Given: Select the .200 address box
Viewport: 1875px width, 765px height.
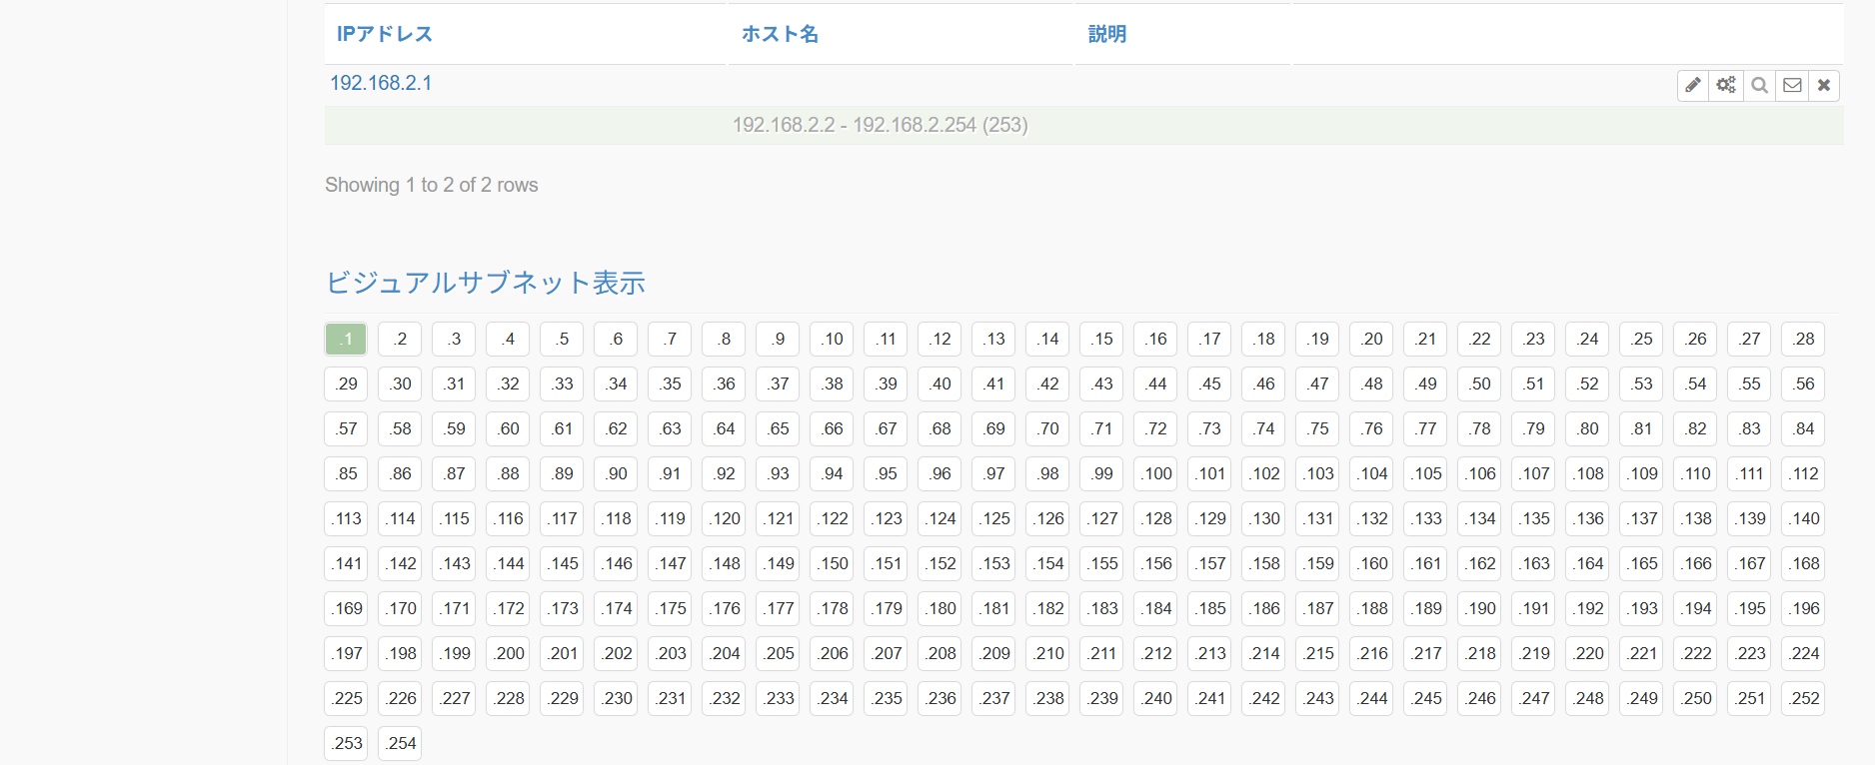Looking at the screenshot, I should pos(509,653).
